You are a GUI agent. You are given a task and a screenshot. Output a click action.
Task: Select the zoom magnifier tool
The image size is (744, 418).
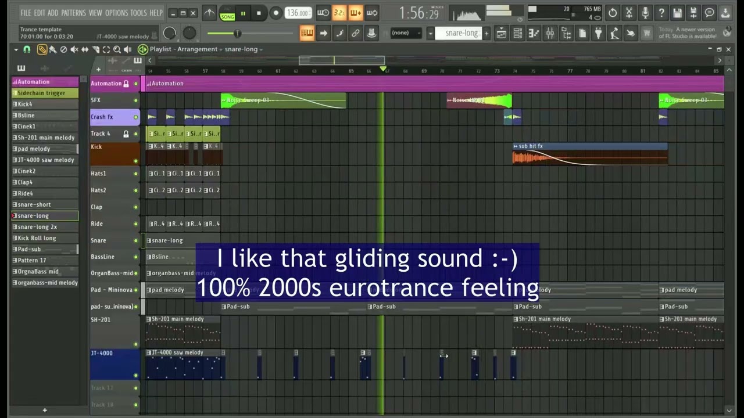click(117, 49)
